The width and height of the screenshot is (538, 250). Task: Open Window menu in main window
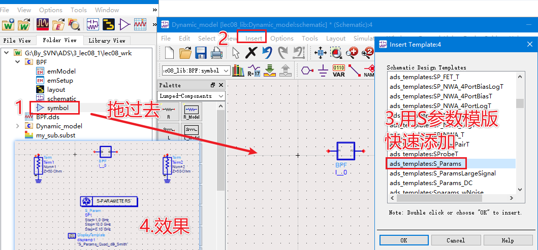pyautogui.click(x=107, y=10)
